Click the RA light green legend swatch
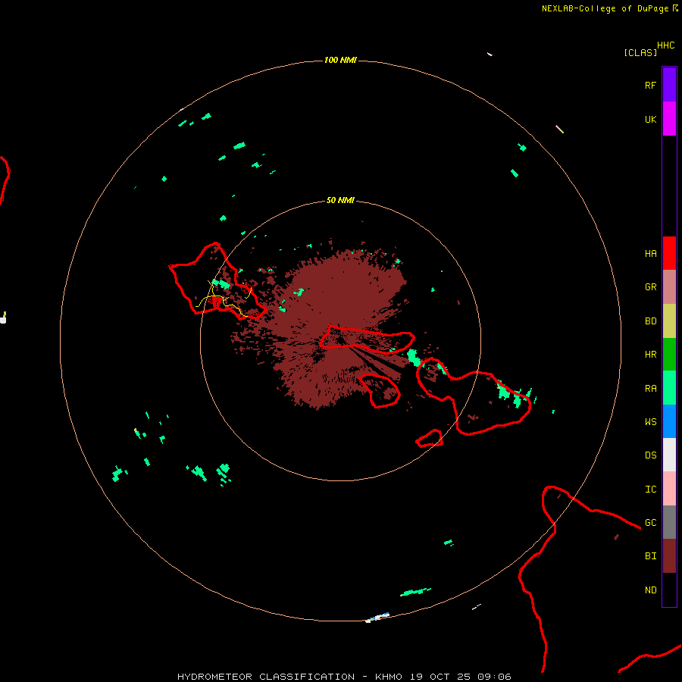 pos(669,388)
